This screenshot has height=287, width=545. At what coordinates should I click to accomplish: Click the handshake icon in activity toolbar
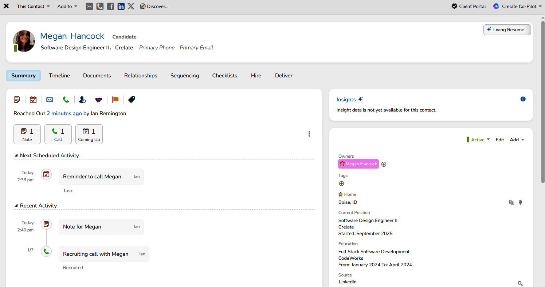tap(99, 100)
